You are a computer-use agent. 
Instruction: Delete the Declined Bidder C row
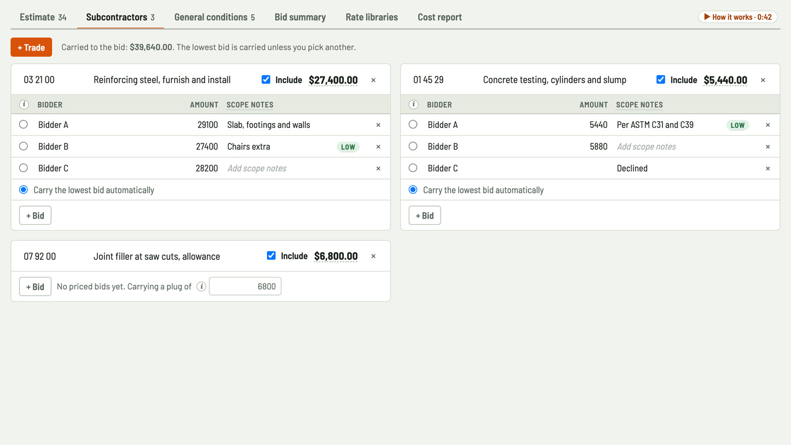(x=768, y=169)
